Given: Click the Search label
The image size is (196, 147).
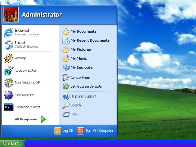Looking at the screenshot, I should pos(76,105).
